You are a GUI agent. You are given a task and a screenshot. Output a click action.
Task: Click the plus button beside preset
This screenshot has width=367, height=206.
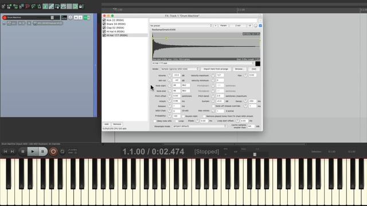[x=216, y=26]
